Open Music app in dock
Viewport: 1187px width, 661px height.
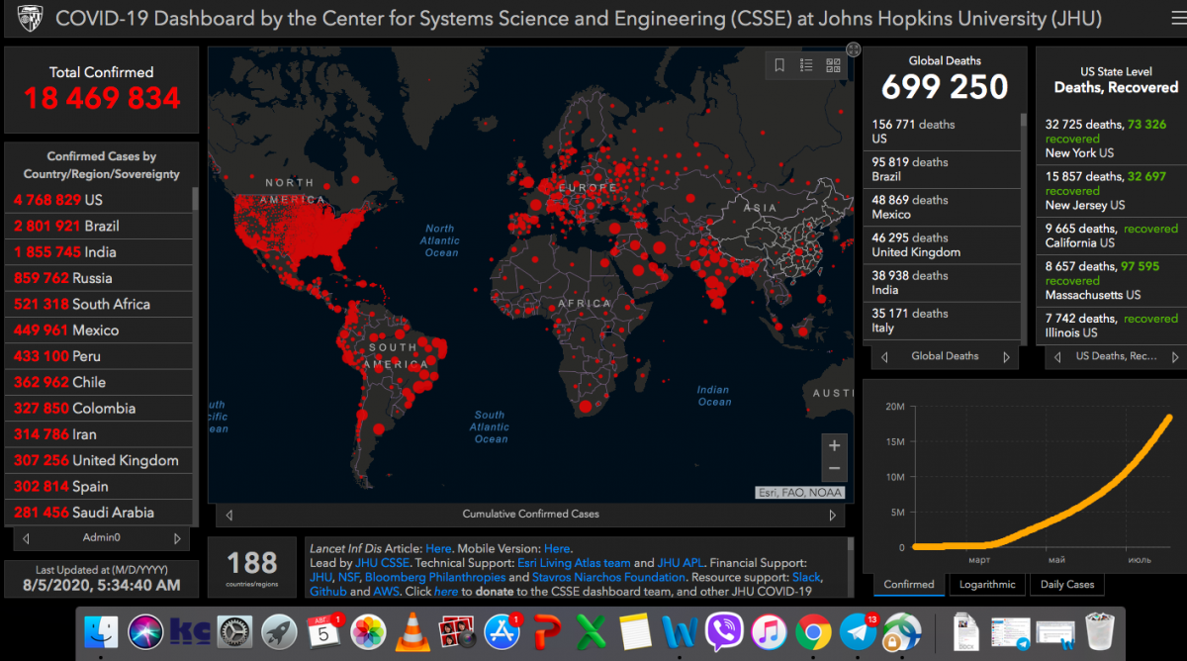769,631
